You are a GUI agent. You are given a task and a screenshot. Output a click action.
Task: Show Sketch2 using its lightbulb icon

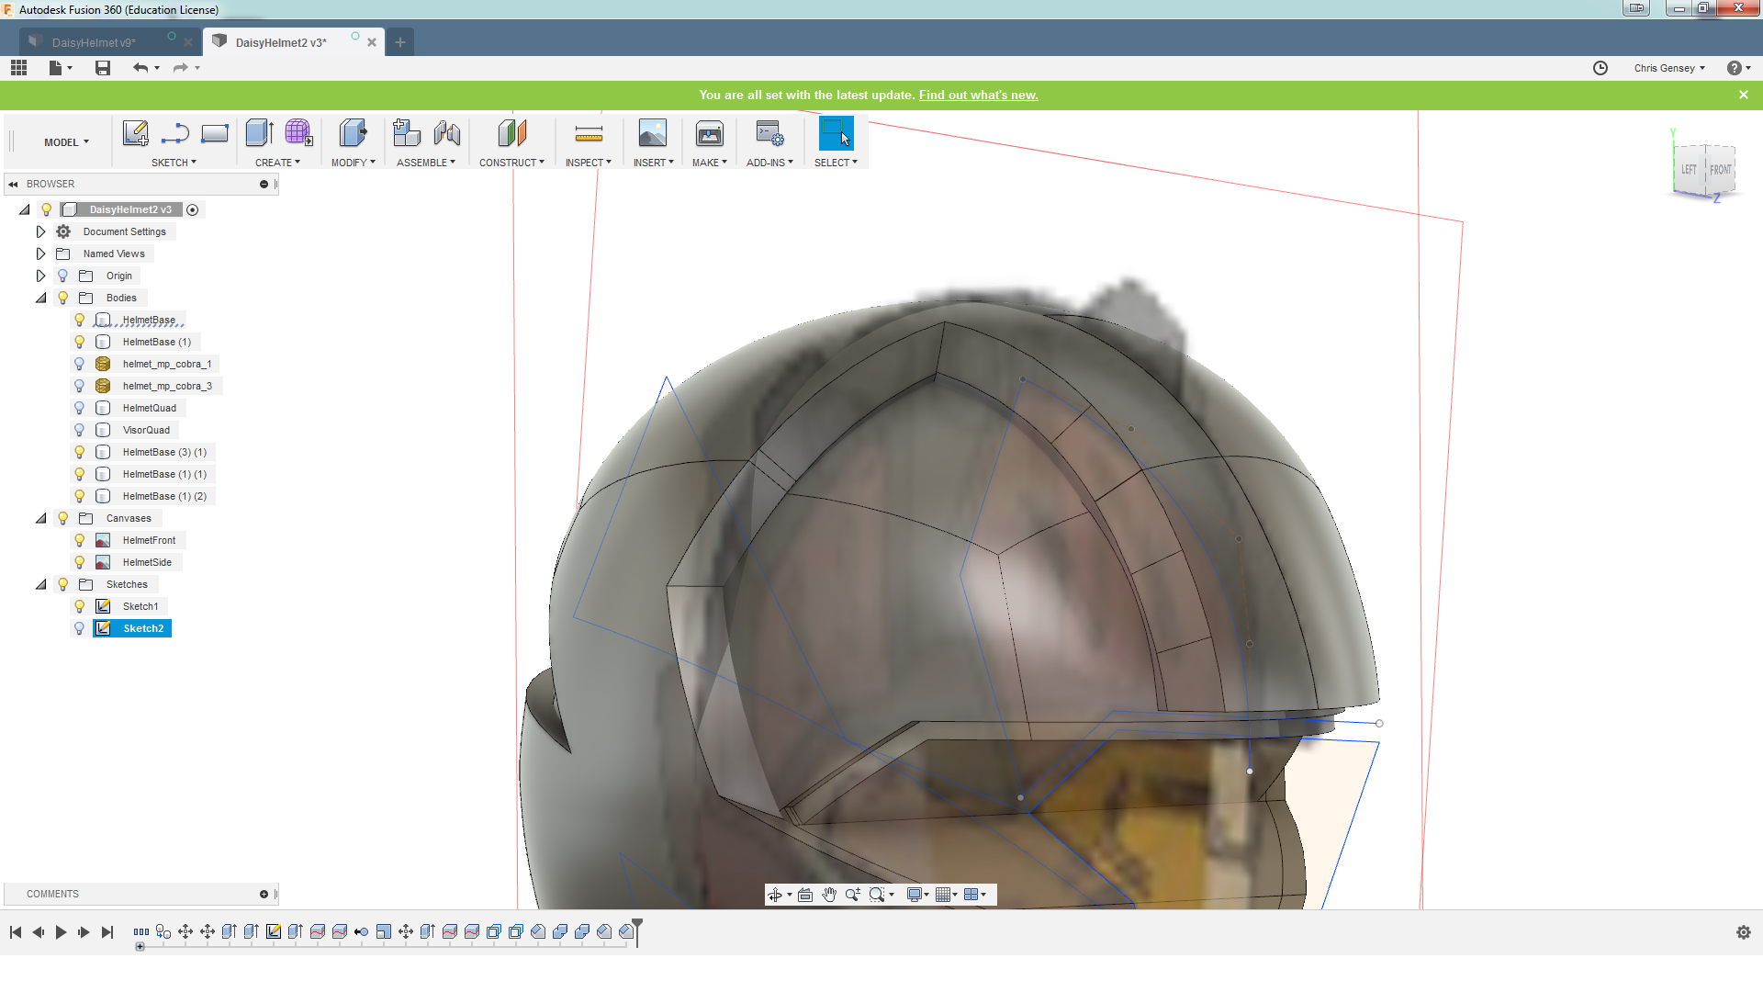tap(80, 628)
